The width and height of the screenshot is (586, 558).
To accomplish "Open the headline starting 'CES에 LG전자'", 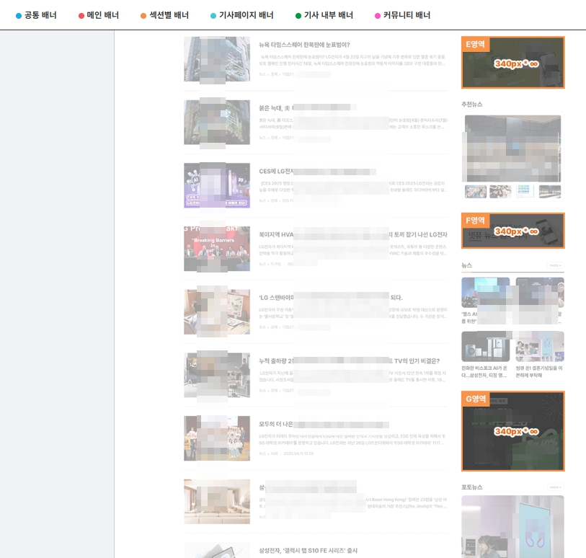I will pyautogui.click(x=317, y=171).
